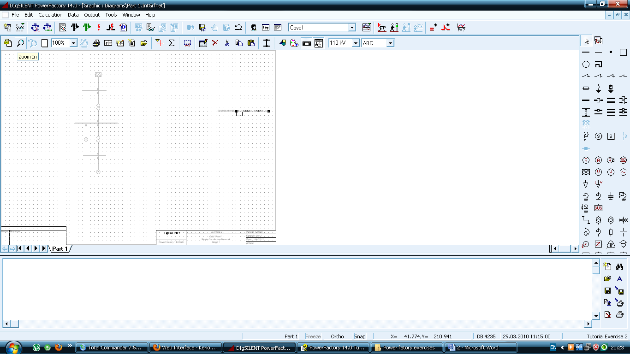This screenshot has width=630, height=354.
Task: Select the two-winding transformer symbol
Action: (x=598, y=220)
